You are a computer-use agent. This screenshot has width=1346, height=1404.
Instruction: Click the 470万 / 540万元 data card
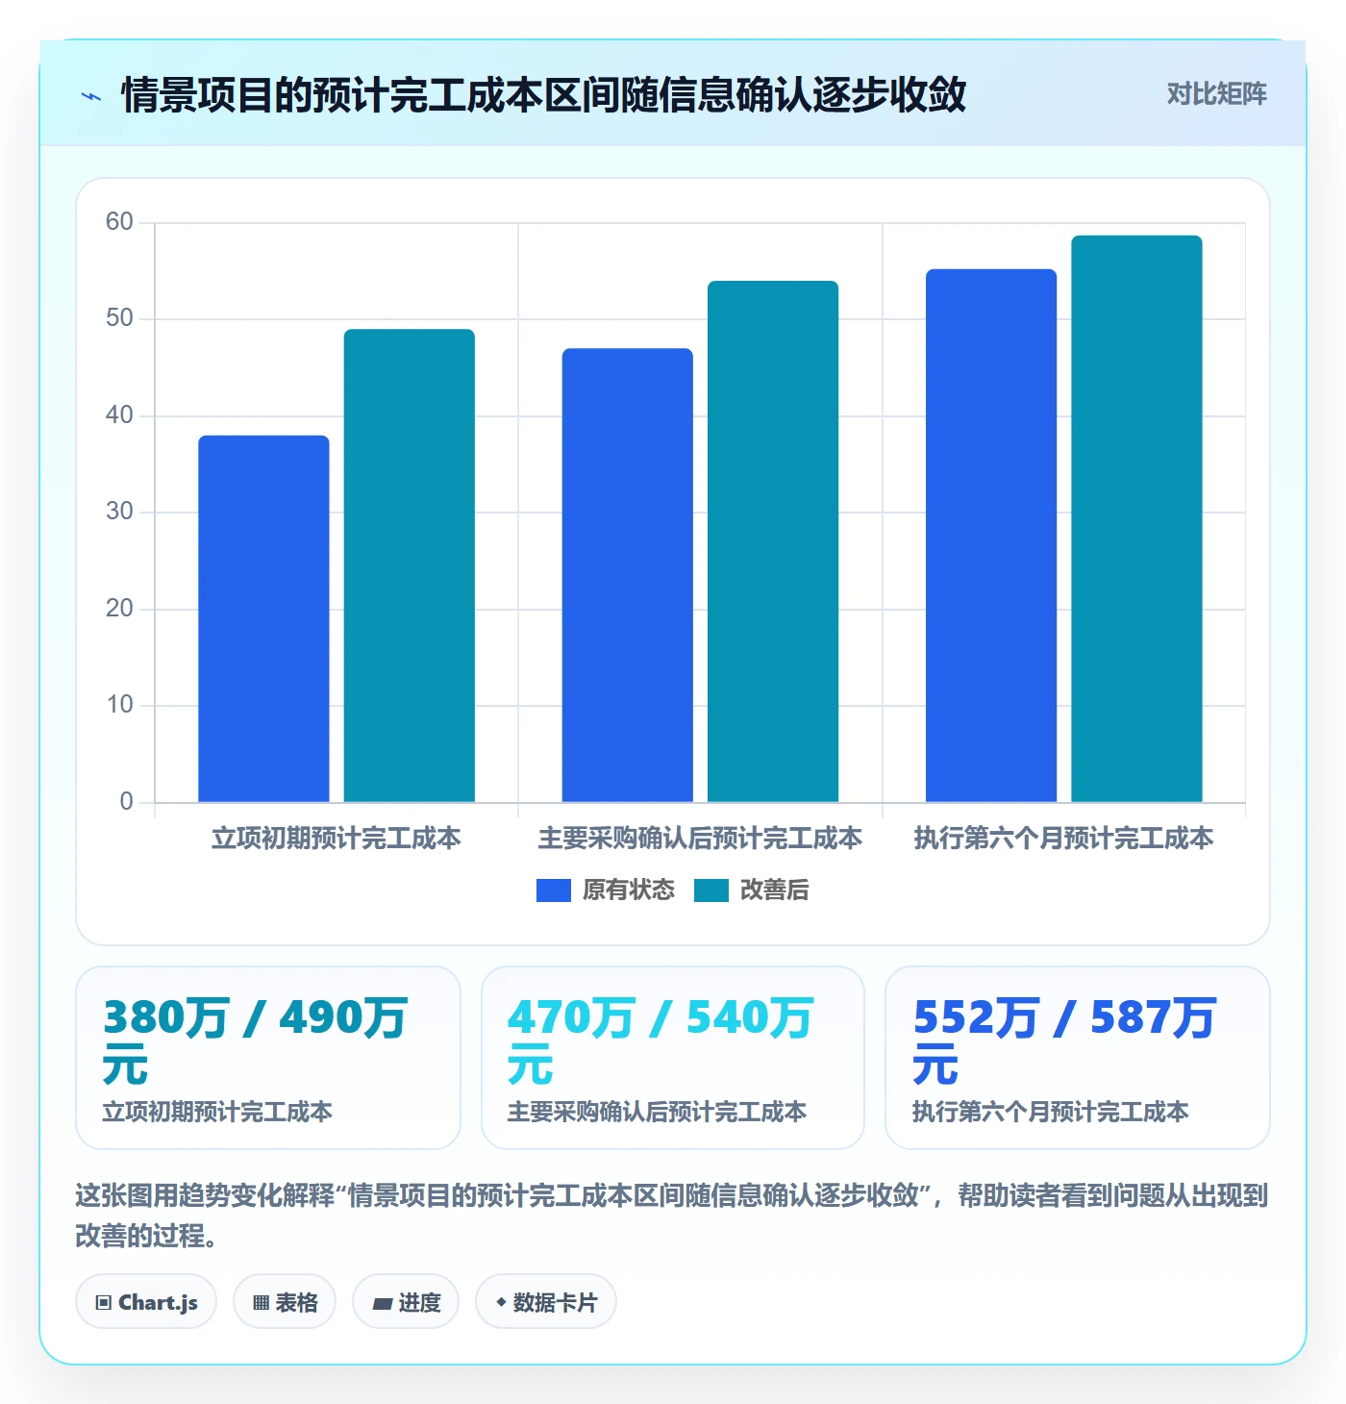(x=673, y=1058)
